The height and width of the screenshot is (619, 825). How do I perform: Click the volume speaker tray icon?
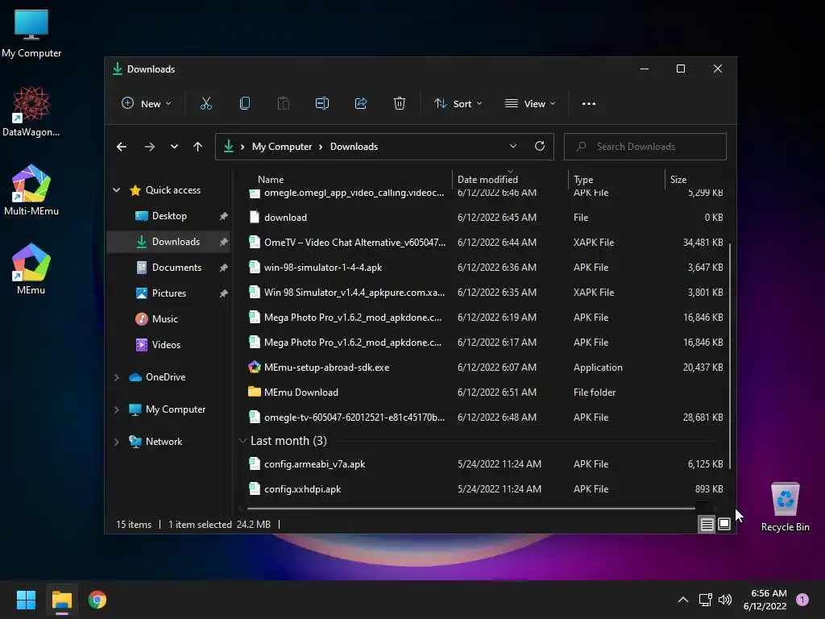click(x=725, y=600)
